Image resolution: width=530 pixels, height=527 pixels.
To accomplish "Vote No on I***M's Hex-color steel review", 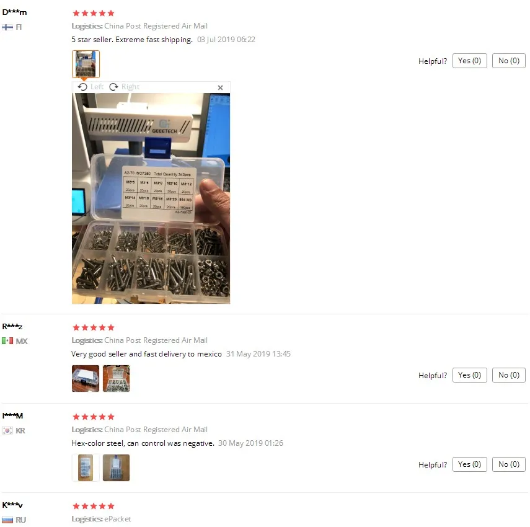I will pyautogui.click(x=509, y=464).
